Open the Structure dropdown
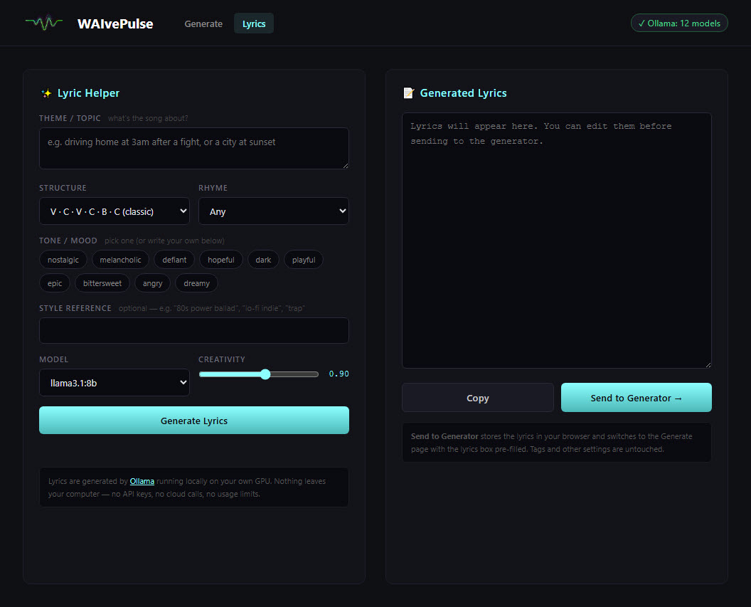Image resolution: width=751 pixels, height=607 pixels. (114, 211)
